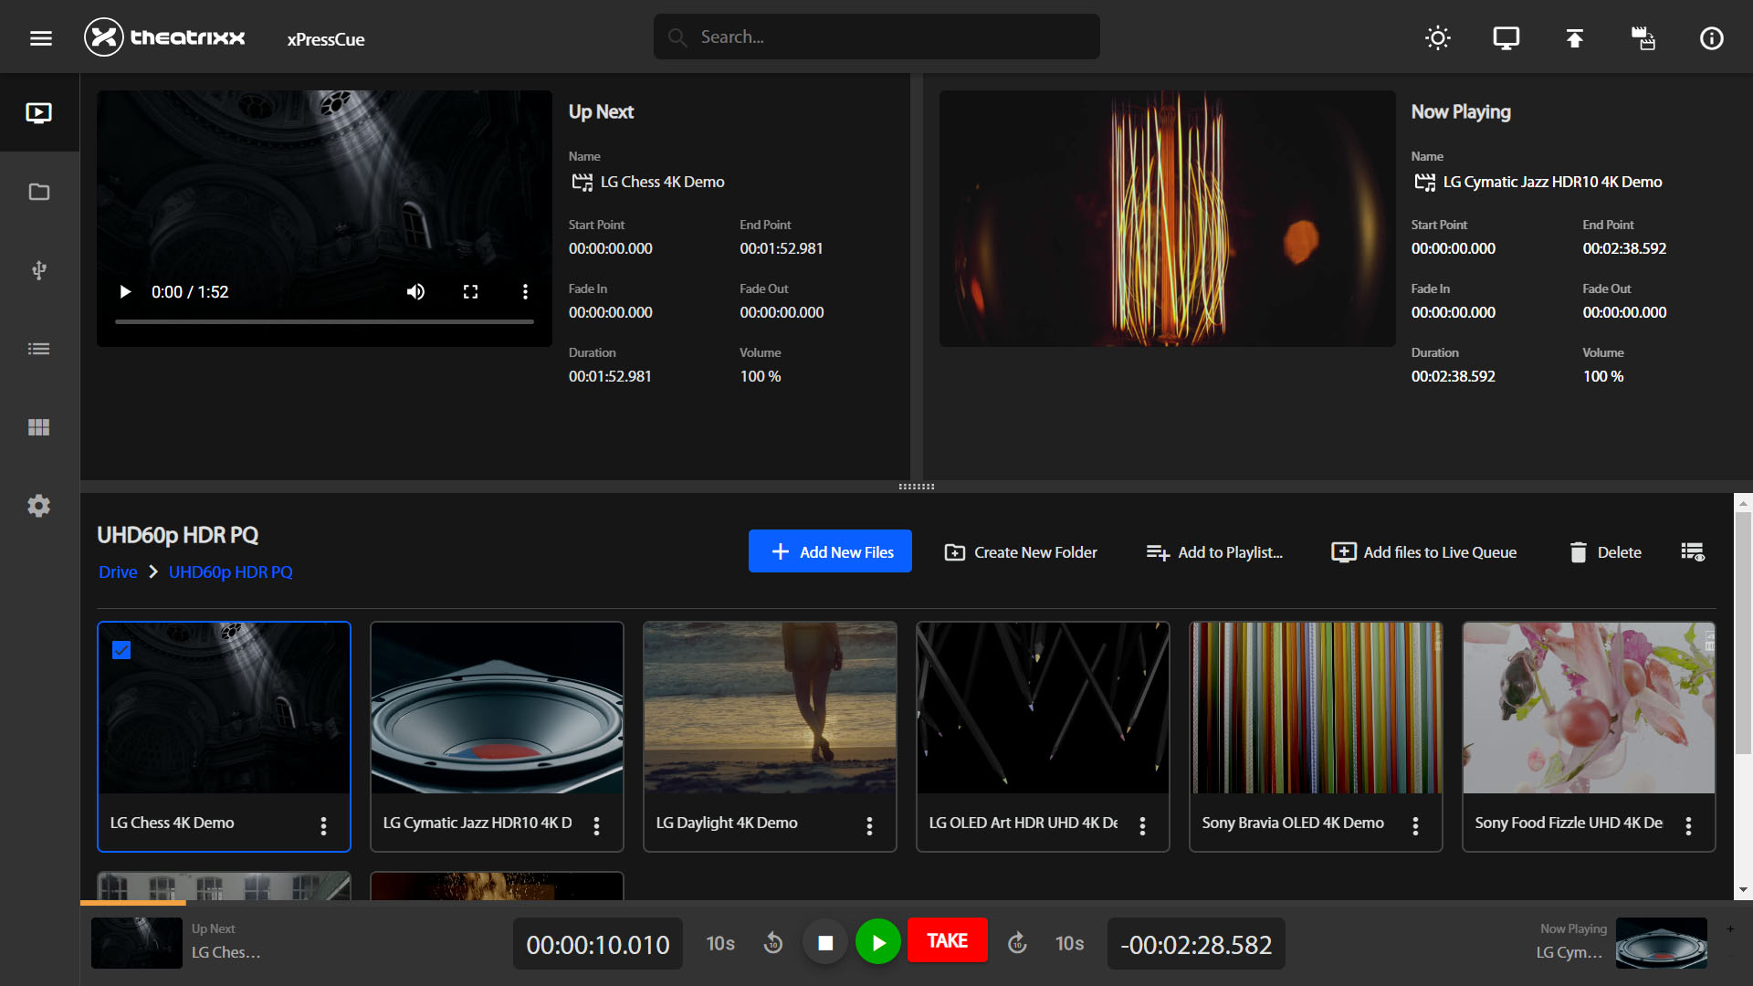This screenshot has width=1753, height=986.
Task: Open the Drive folder sidebar tab
Action: click(x=39, y=192)
